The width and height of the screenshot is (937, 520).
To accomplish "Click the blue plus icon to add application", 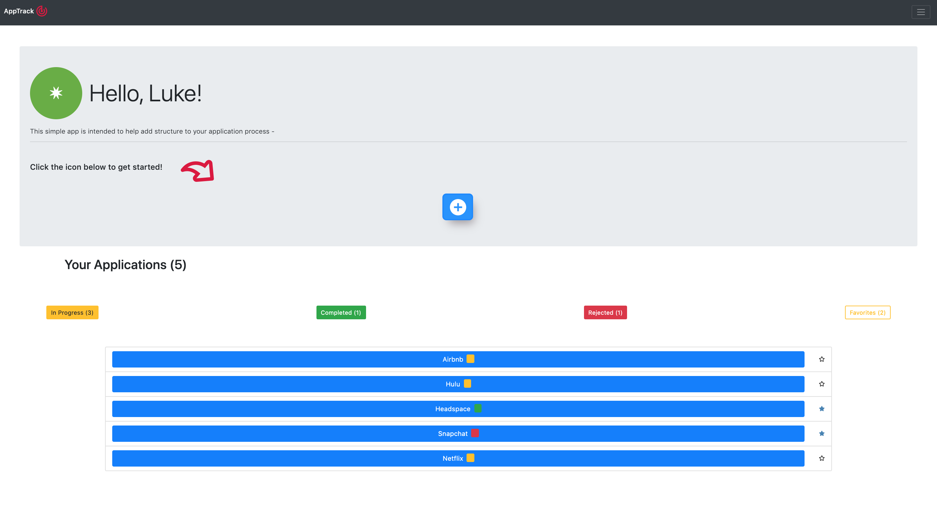I will click(458, 207).
